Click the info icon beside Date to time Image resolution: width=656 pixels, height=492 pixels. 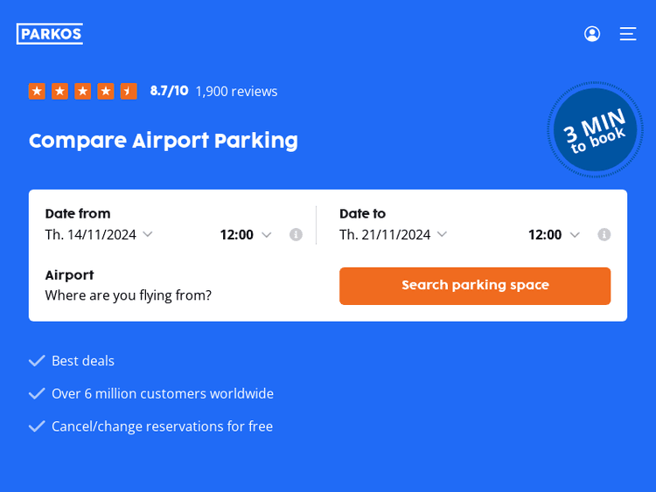coord(604,234)
